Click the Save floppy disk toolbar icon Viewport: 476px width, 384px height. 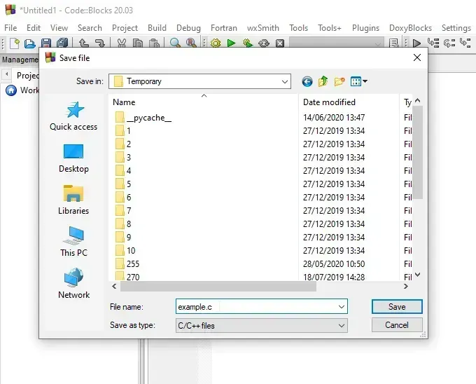coord(46,43)
